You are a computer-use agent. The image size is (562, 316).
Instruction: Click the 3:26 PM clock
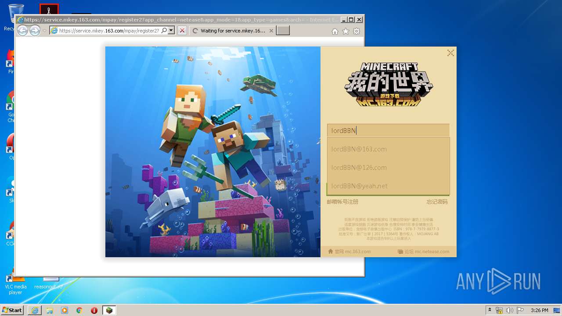coord(539,310)
